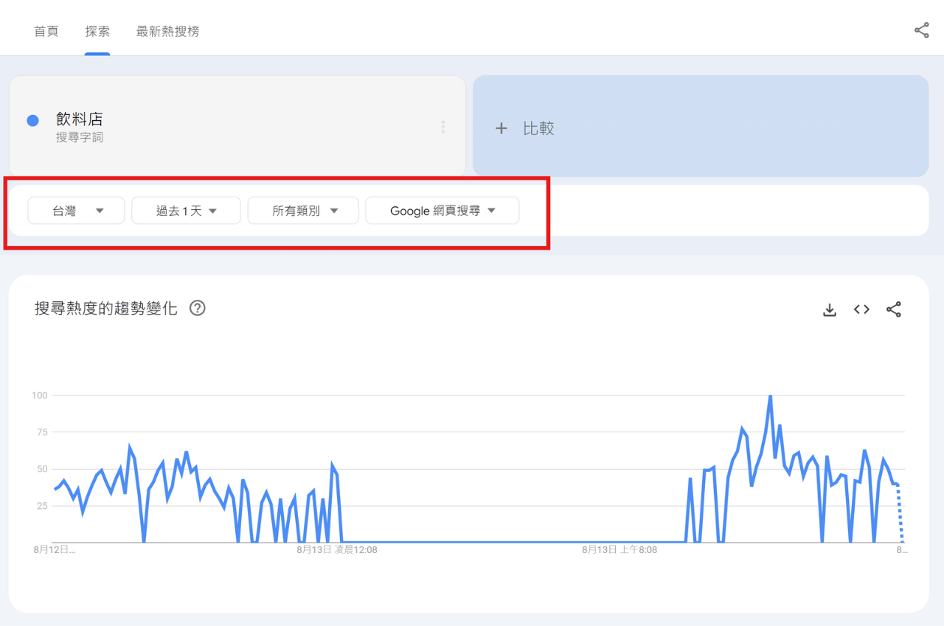This screenshot has width=944, height=626.
Task: Click the 搜尋熱度的趨勢變化 heading
Action: pos(106,309)
